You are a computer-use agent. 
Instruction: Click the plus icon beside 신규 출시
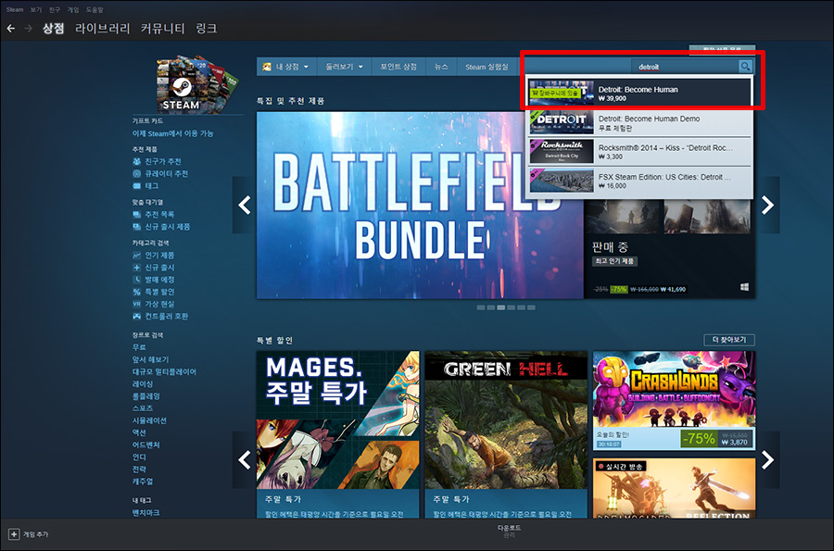[x=137, y=268]
